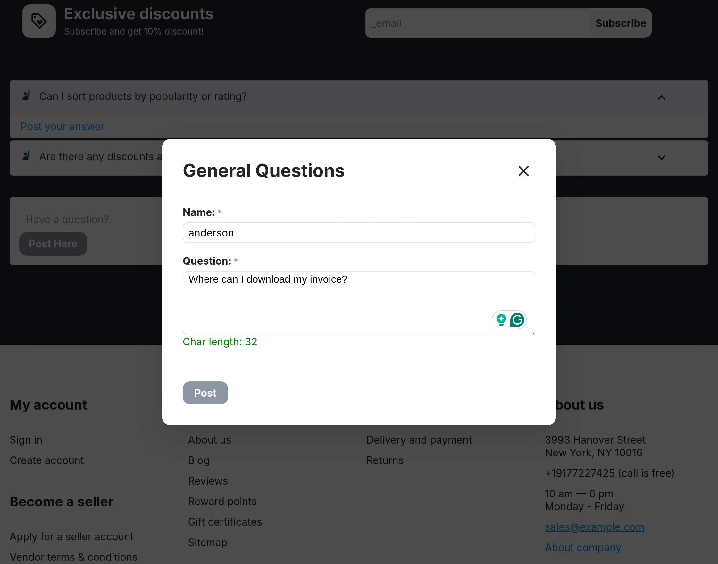The width and height of the screenshot is (718, 564).
Task: Click the Post Here button
Action: tap(53, 244)
